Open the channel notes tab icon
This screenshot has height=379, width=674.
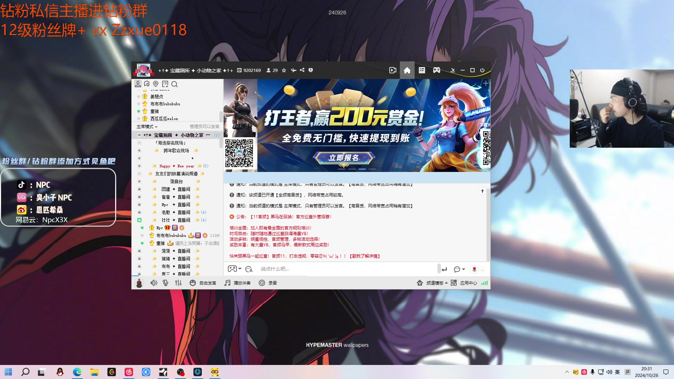165,84
